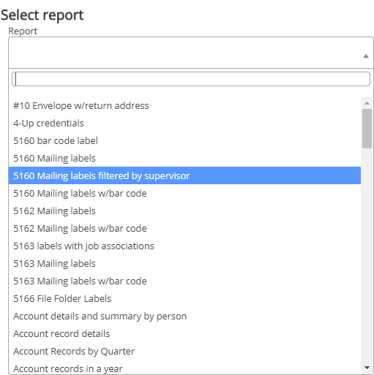Choose Account record details report
374x375 pixels.
pyautogui.click(x=184, y=334)
